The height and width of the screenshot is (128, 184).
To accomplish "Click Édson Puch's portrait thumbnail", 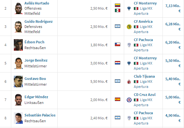I will pos(18,45).
